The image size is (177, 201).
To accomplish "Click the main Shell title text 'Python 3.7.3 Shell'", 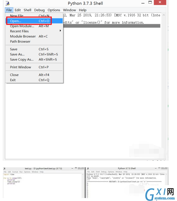I will coord(85,3).
